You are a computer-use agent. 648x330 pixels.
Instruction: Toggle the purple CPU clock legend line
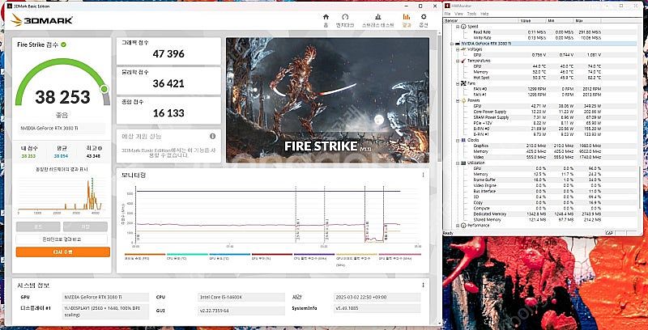point(314,255)
